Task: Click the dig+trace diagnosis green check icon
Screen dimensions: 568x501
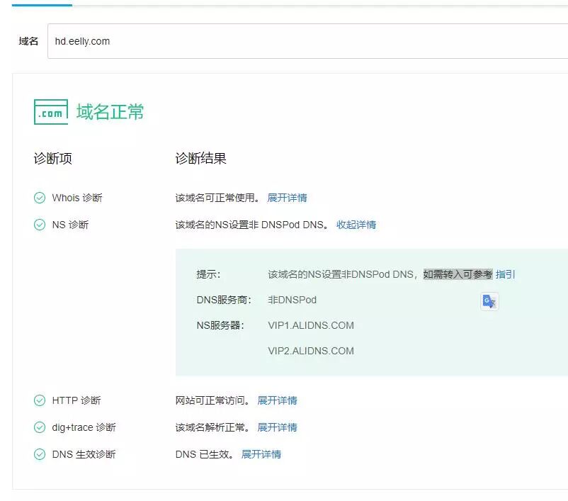Action: coord(40,427)
